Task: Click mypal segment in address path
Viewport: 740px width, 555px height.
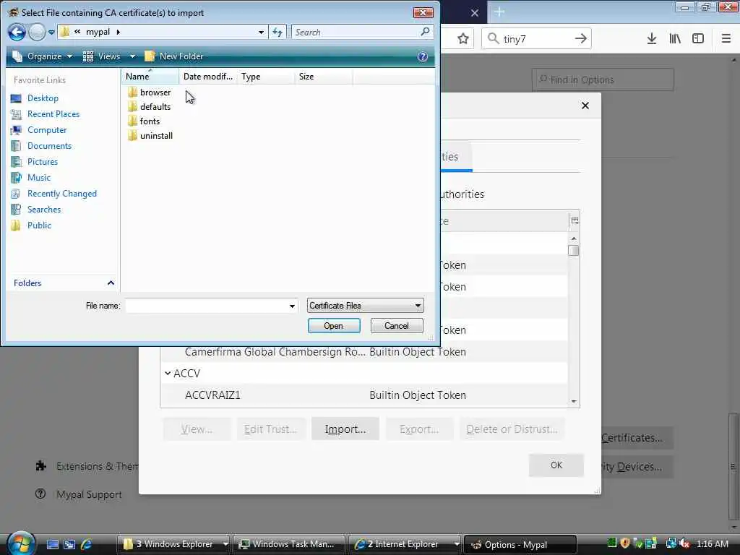Action: point(98,32)
